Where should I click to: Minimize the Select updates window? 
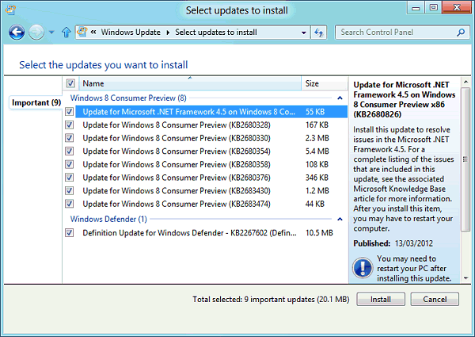(x=416, y=8)
